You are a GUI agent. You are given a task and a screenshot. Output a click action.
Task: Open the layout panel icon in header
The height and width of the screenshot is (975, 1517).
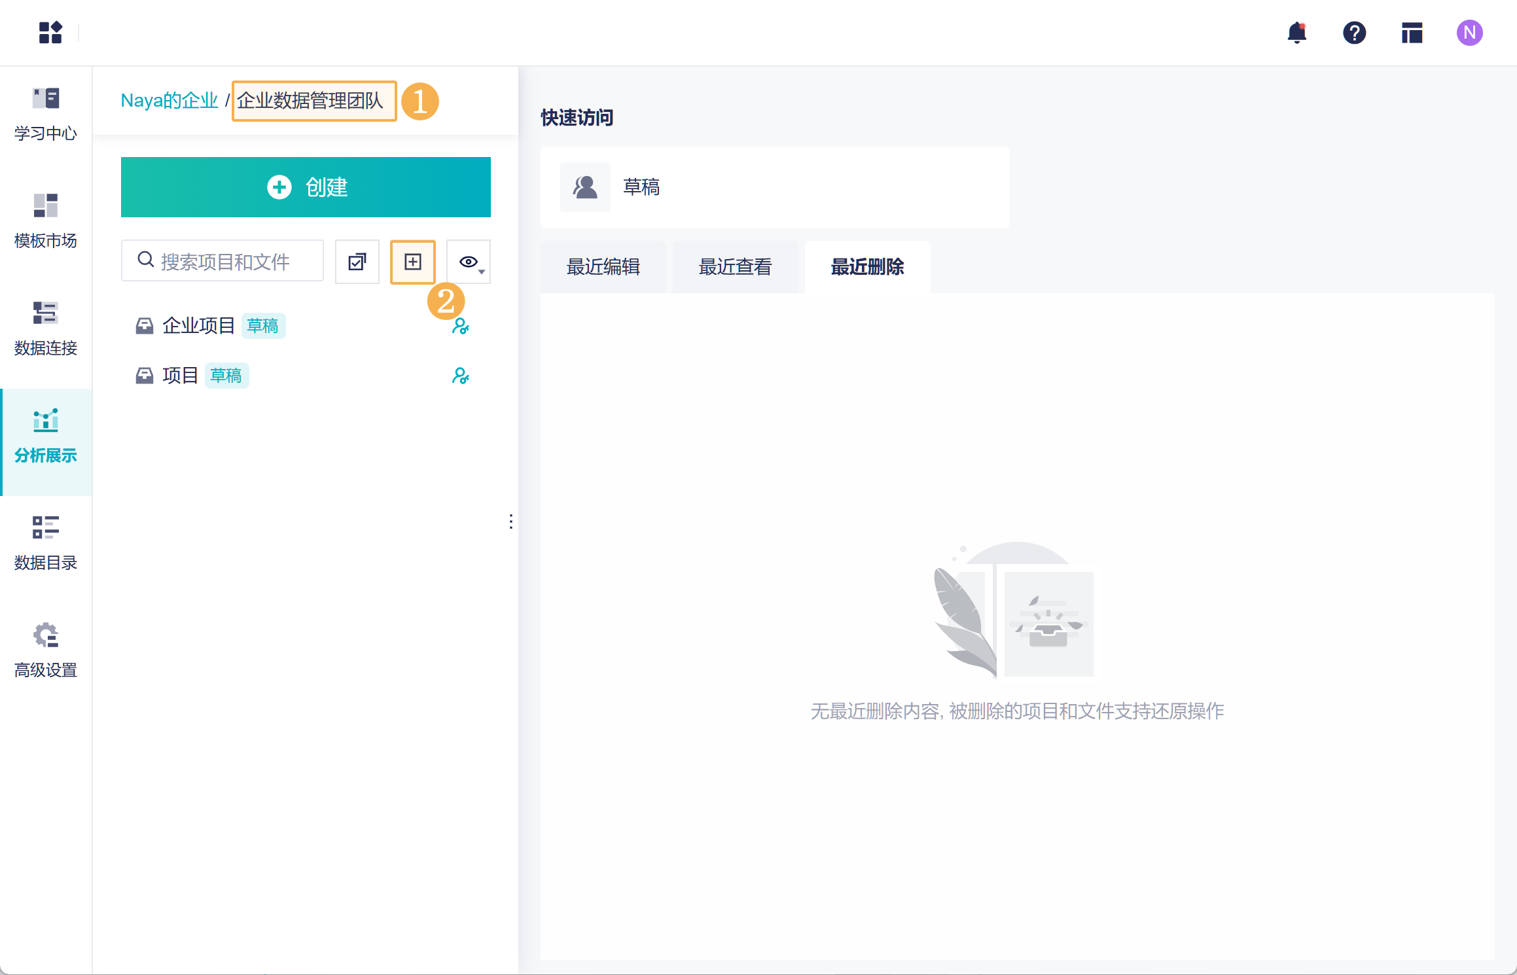pos(1412,33)
